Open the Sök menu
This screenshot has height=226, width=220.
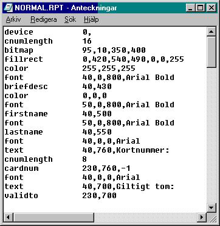click(x=70, y=19)
